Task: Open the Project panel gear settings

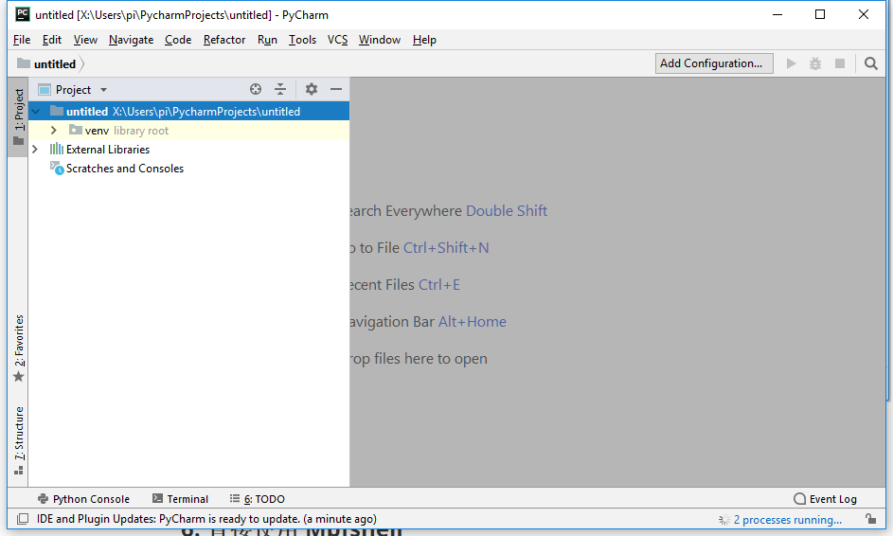Action: pos(312,89)
